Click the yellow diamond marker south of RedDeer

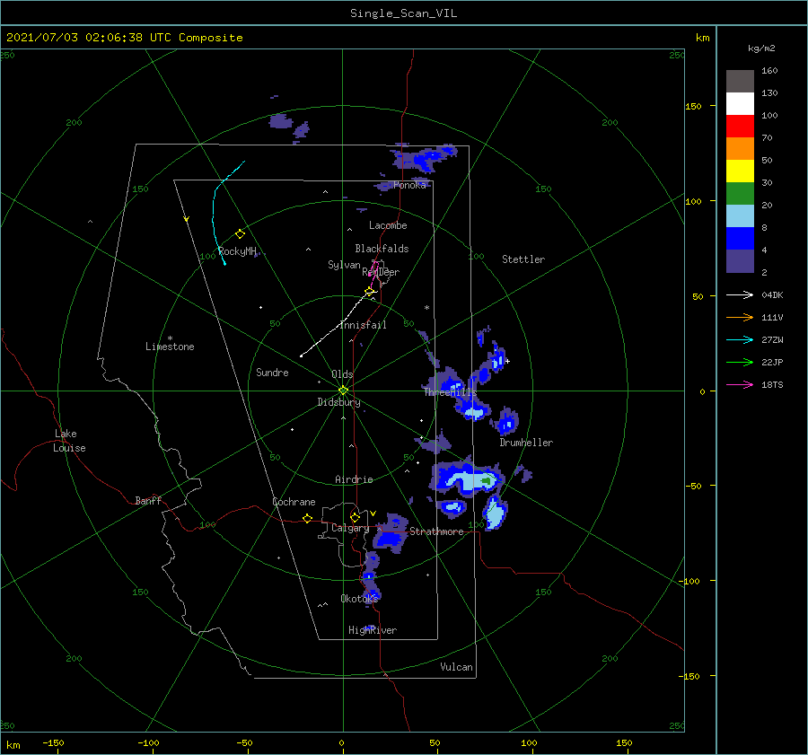(x=369, y=292)
